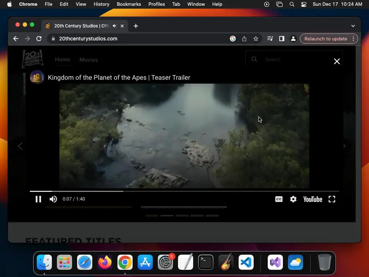Launch Safari from the Dock
369x277 pixels.
pos(85,262)
